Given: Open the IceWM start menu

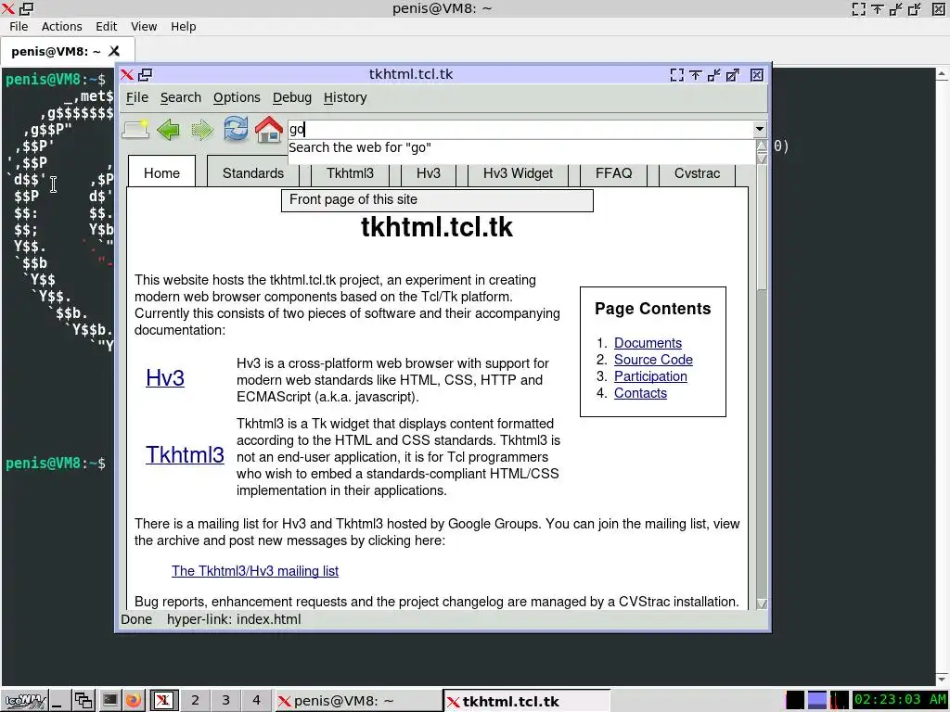Looking at the screenshot, I should click(23, 701).
